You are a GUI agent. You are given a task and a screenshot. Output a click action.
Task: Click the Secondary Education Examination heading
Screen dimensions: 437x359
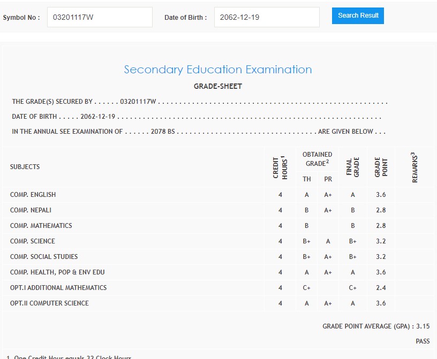coord(218,70)
